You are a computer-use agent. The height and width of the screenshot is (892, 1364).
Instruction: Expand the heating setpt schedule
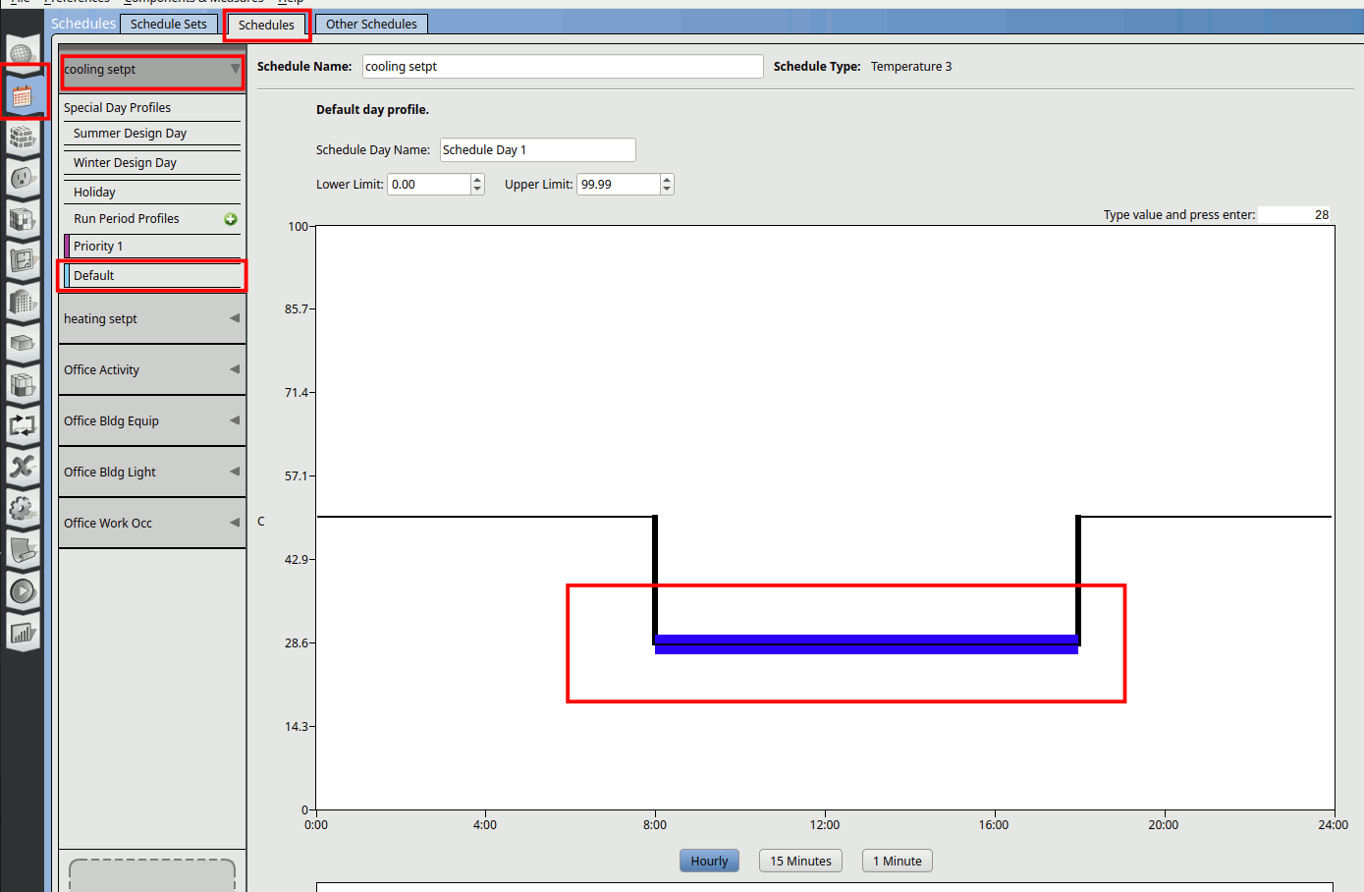click(235, 318)
